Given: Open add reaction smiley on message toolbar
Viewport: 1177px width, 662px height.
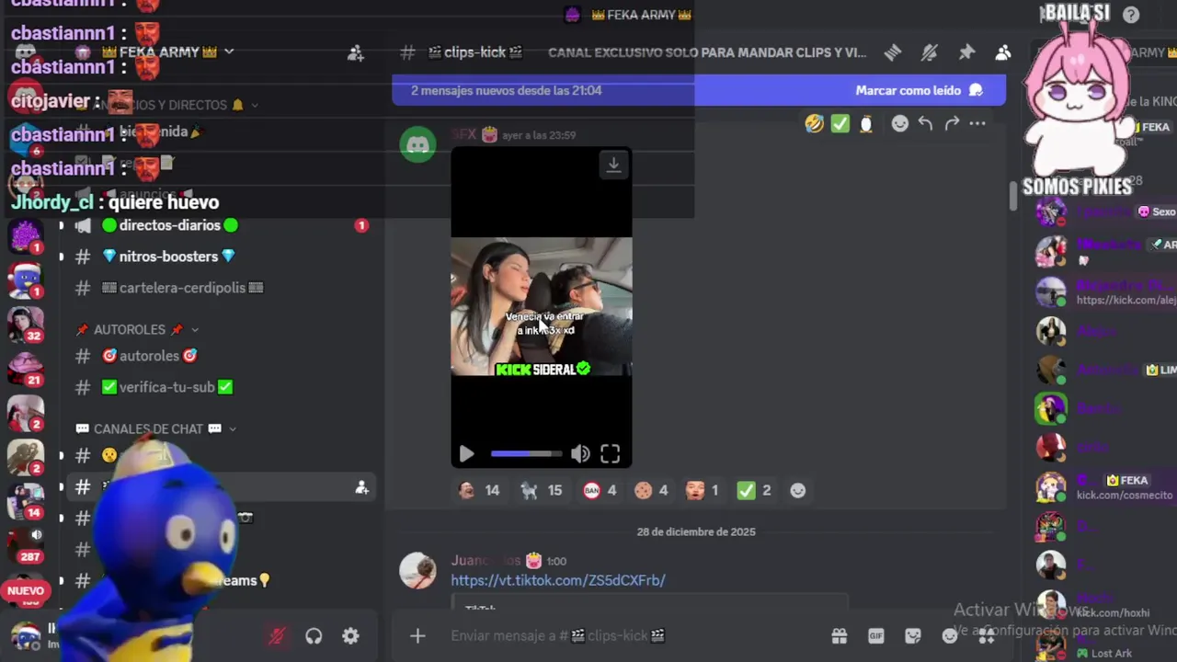Looking at the screenshot, I should (899, 123).
